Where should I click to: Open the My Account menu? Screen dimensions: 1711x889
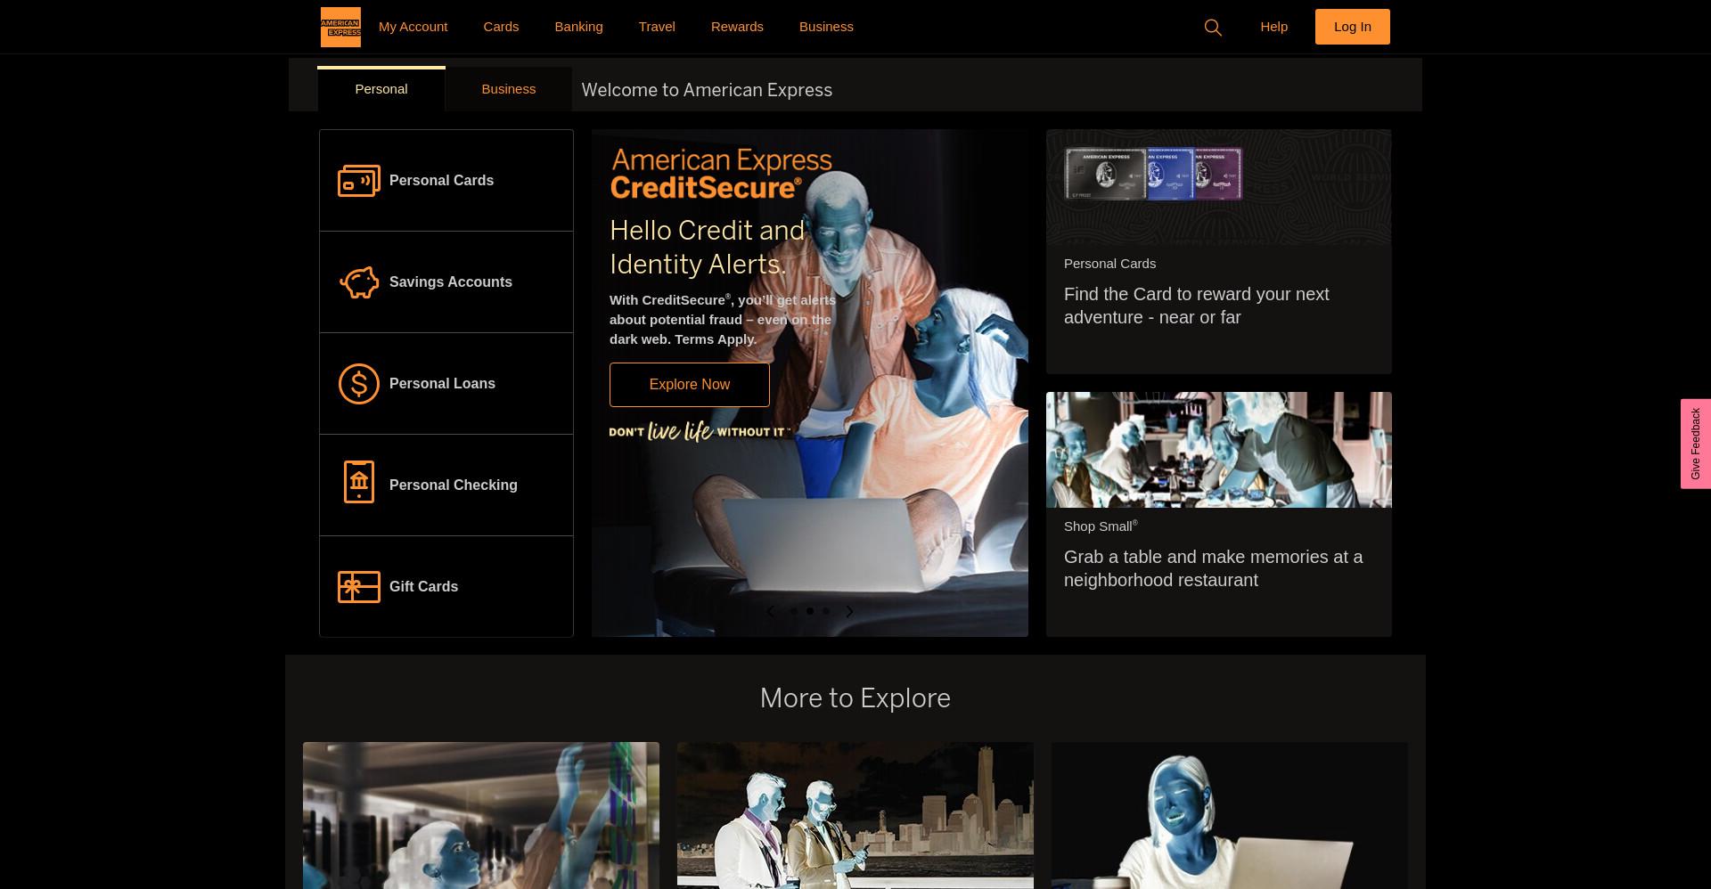click(413, 27)
